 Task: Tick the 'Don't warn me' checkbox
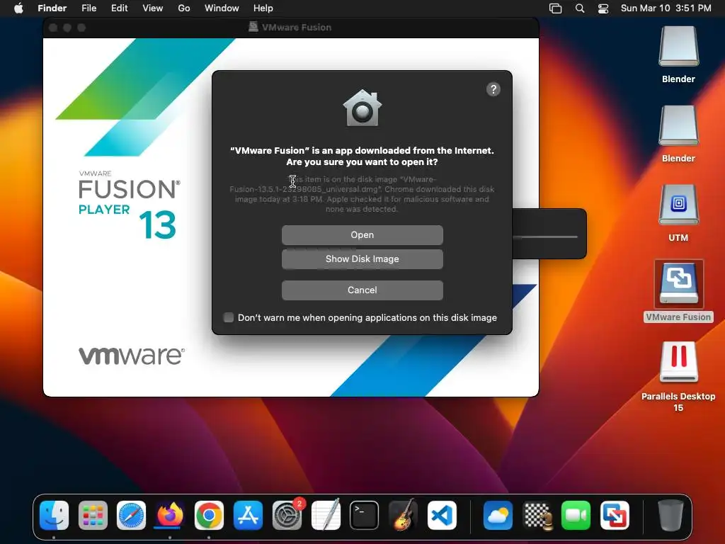[229, 317]
